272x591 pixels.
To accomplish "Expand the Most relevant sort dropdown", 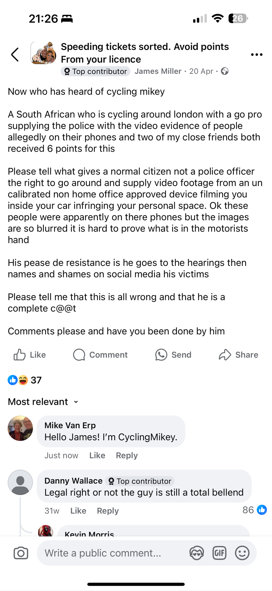I will click(43, 402).
